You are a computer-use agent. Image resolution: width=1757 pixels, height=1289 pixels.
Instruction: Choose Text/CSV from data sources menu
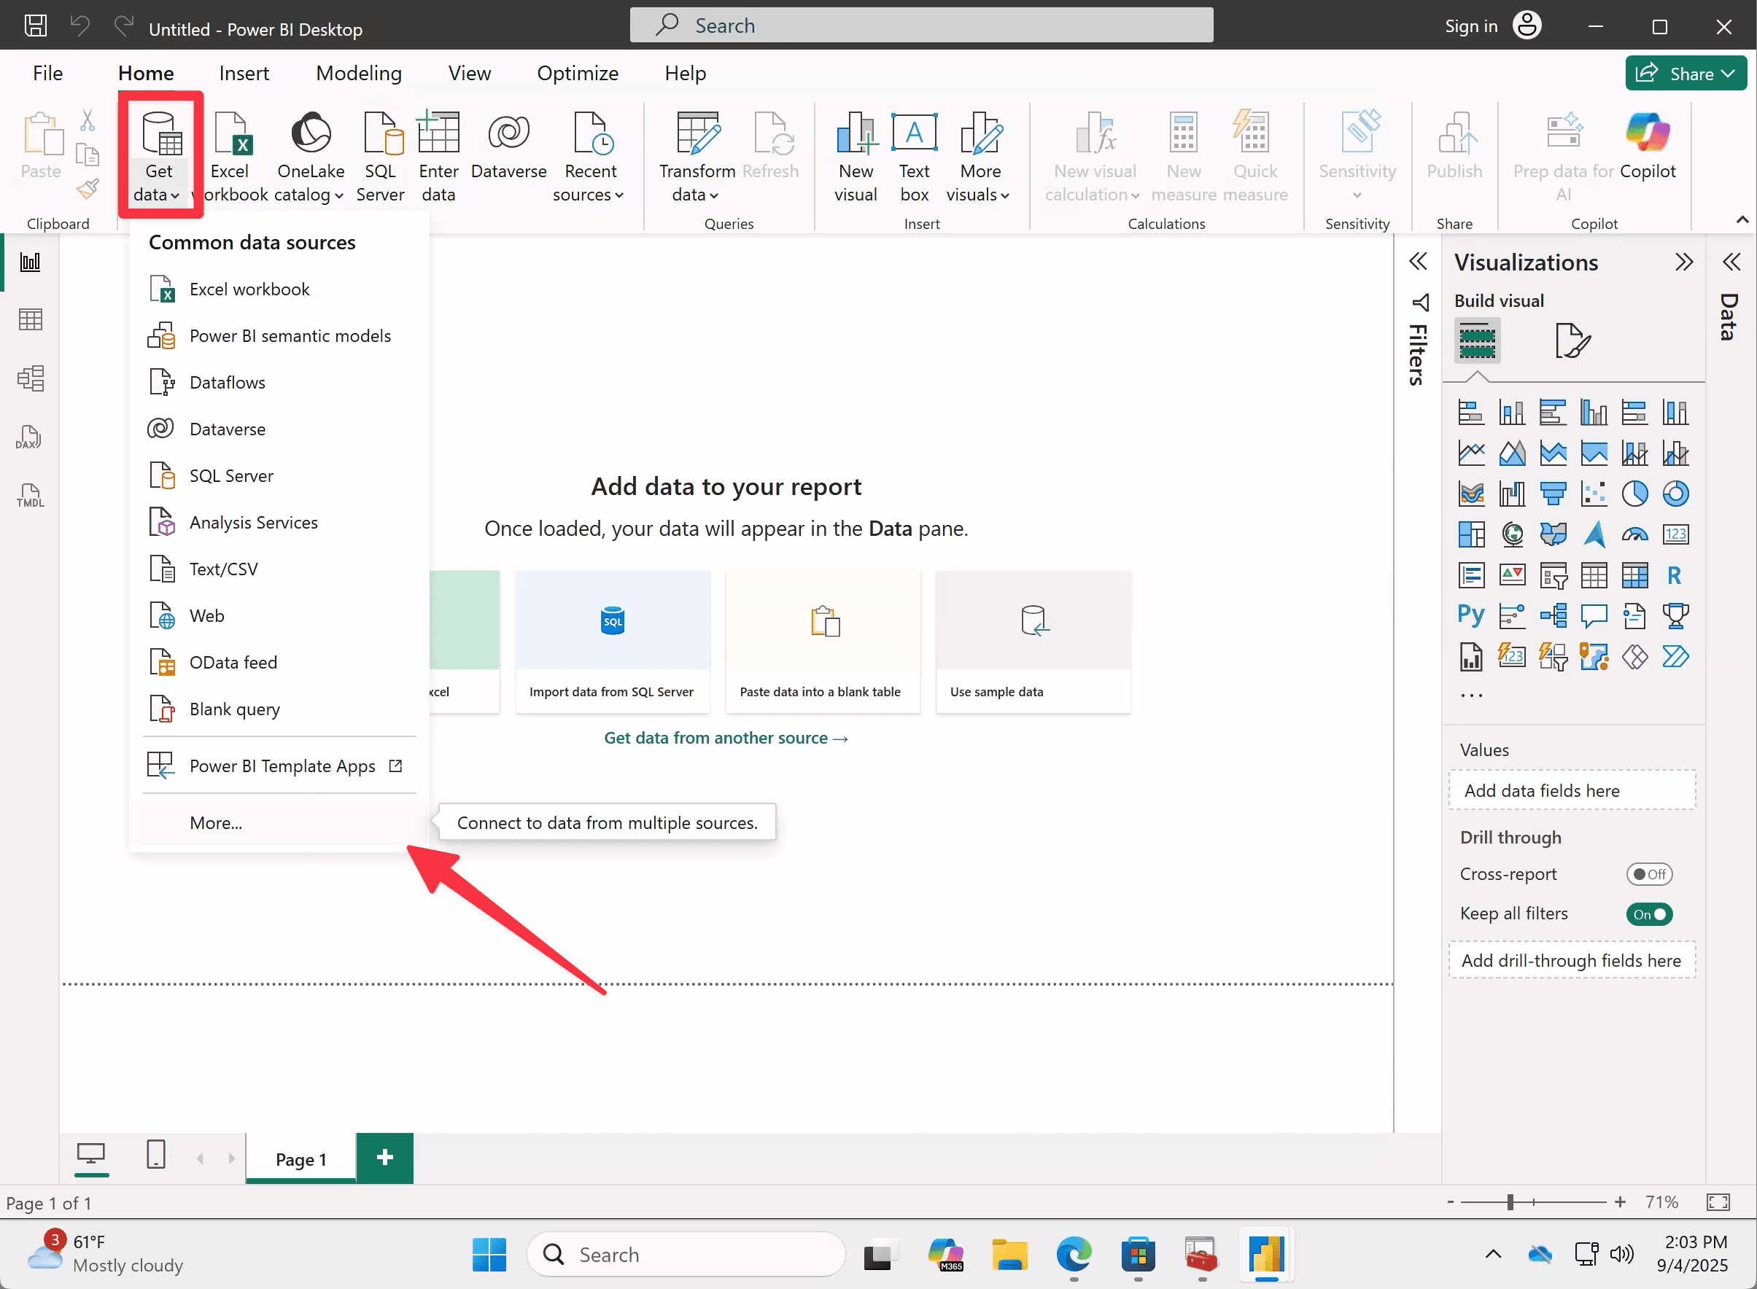(223, 569)
